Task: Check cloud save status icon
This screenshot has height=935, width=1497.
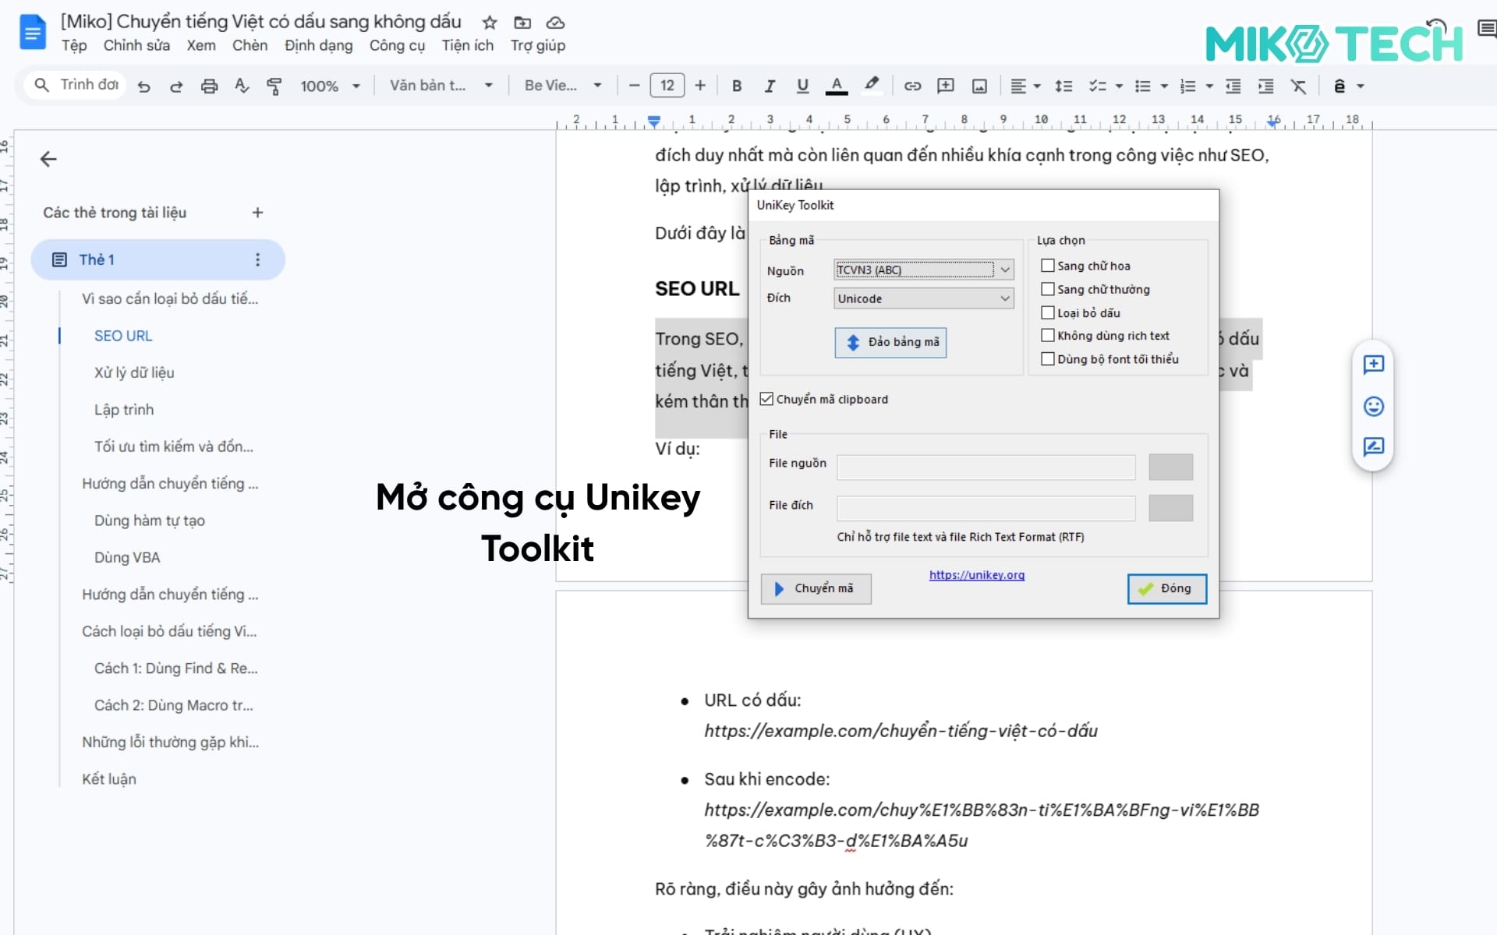Action: [x=555, y=23]
